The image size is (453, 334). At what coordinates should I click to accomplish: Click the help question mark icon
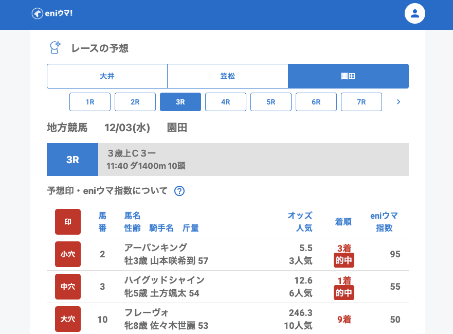tap(179, 191)
